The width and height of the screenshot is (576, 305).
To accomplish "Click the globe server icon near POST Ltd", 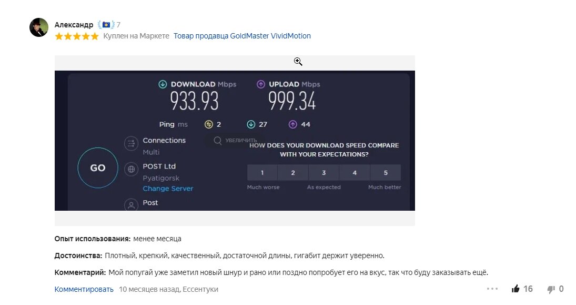I will [131, 170].
